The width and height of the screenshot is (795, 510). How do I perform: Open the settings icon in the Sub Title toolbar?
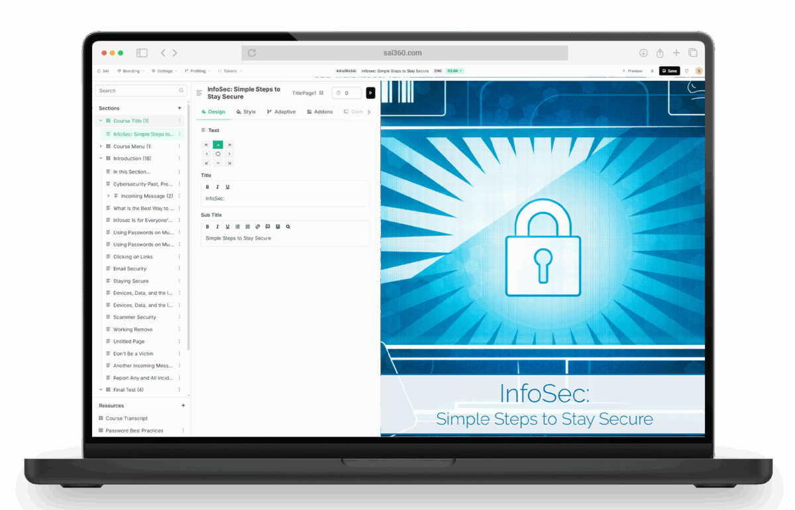click(288, 227)
